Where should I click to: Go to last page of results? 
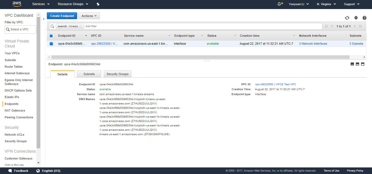coord(360,26)
